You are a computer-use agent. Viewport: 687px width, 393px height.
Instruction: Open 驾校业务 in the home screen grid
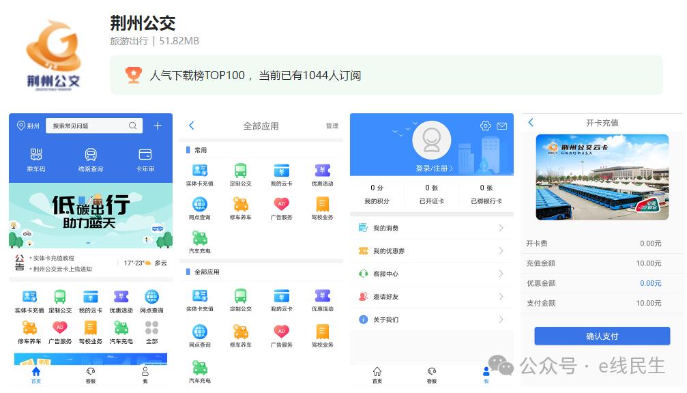tap(91, 332)
